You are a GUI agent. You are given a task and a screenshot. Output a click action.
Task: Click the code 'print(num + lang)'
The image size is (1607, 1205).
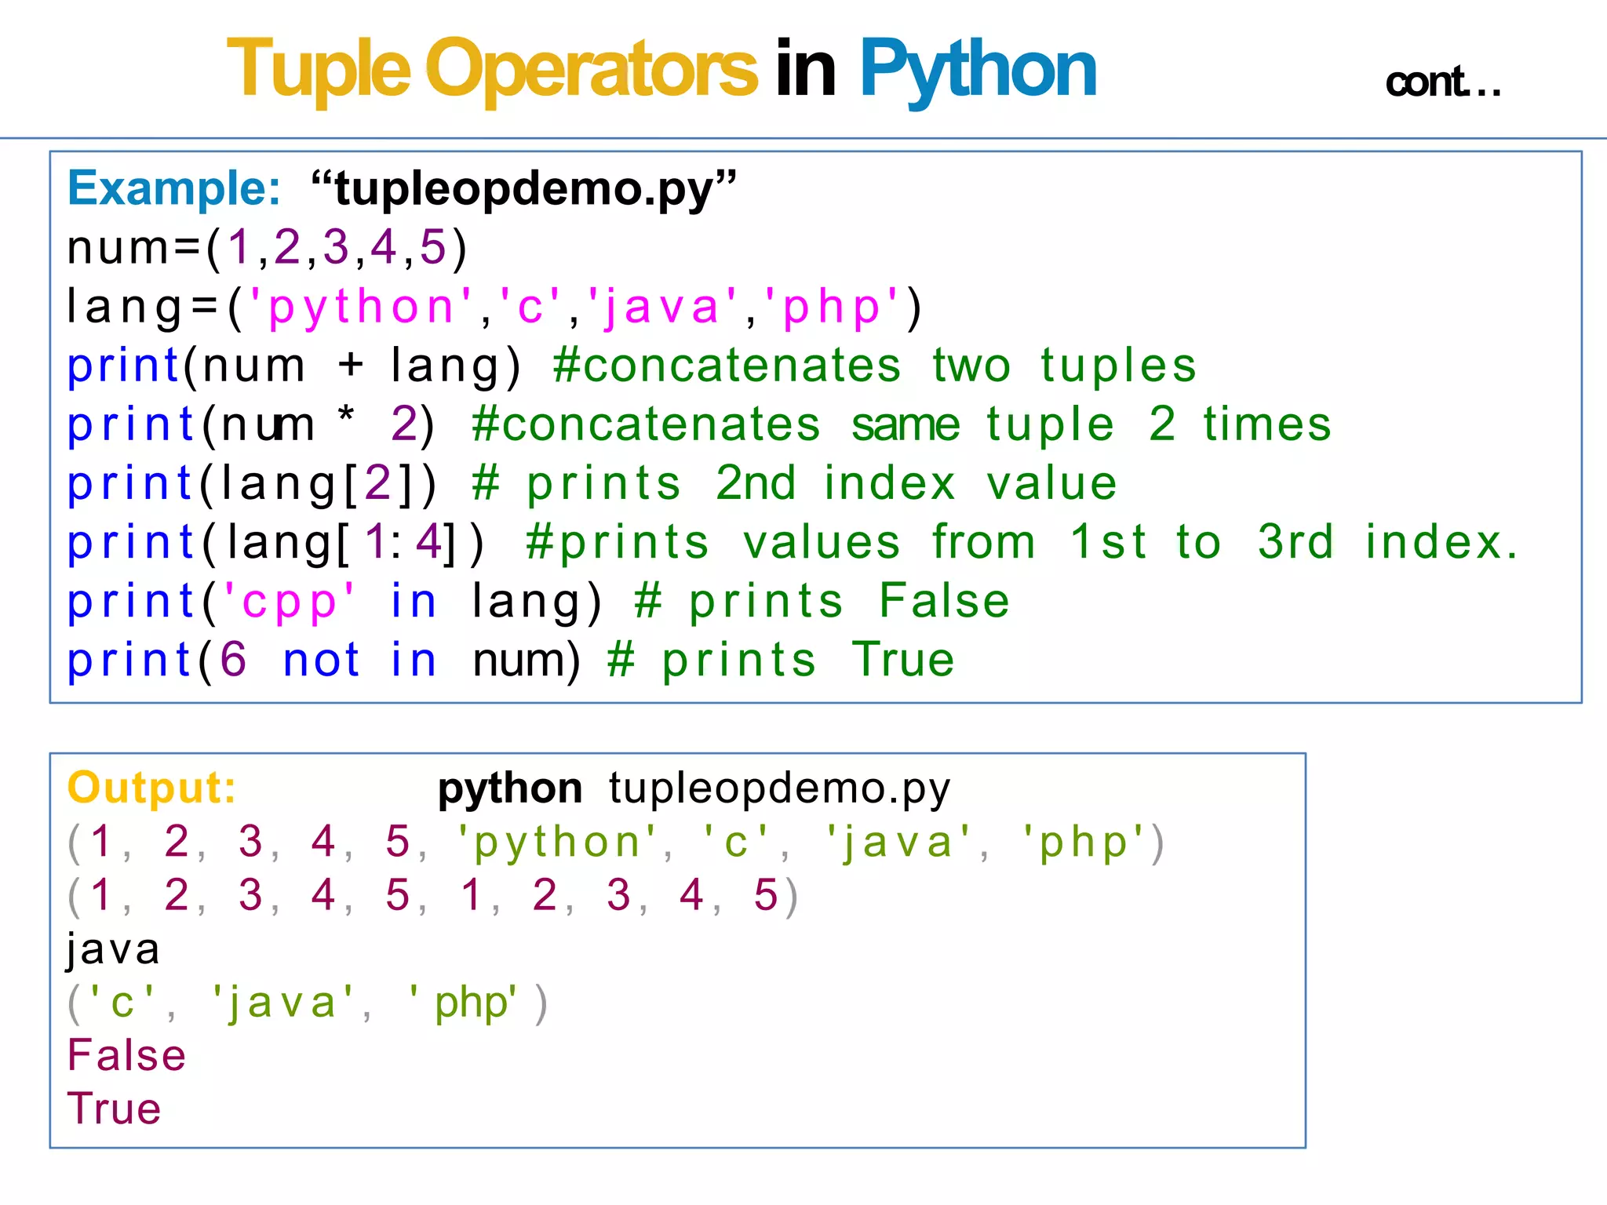tap(294, 366)
